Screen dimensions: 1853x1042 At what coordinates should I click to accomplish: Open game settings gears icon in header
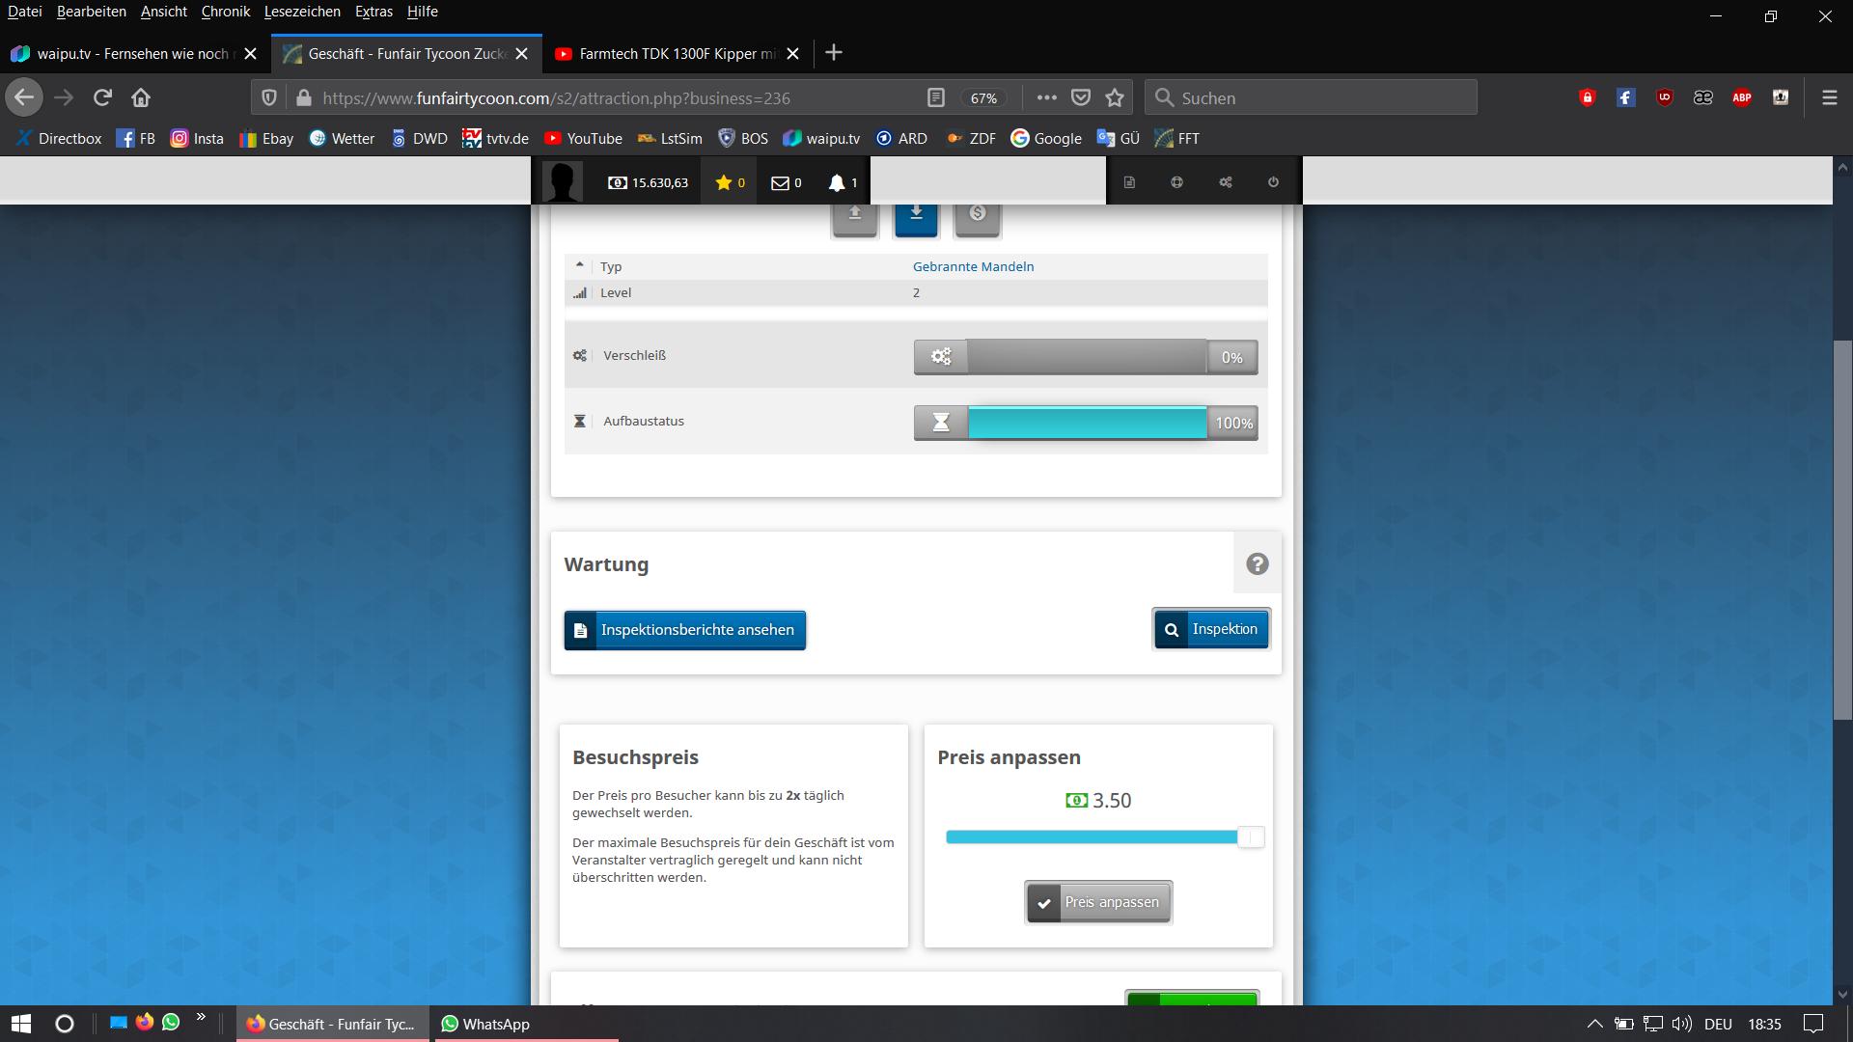[1225, 182]
